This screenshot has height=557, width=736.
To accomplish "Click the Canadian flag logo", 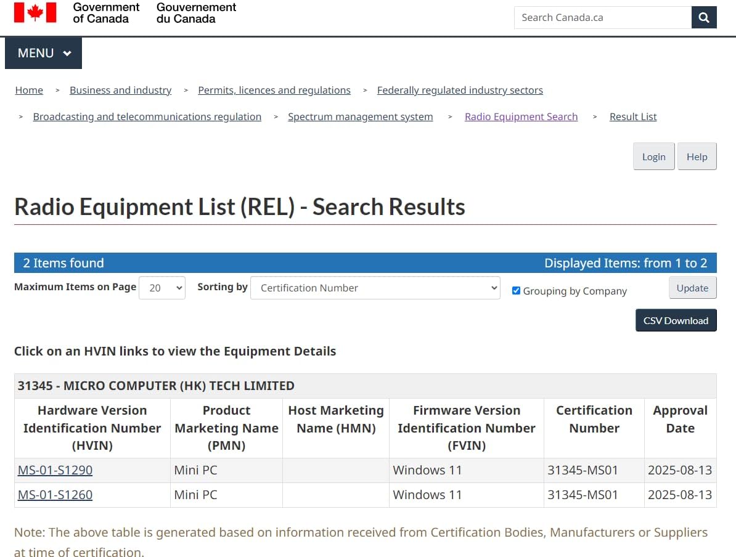I will pos(35,13).
